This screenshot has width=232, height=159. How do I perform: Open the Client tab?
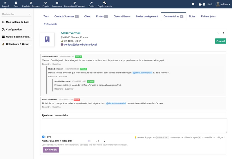[x=87, y=17]
